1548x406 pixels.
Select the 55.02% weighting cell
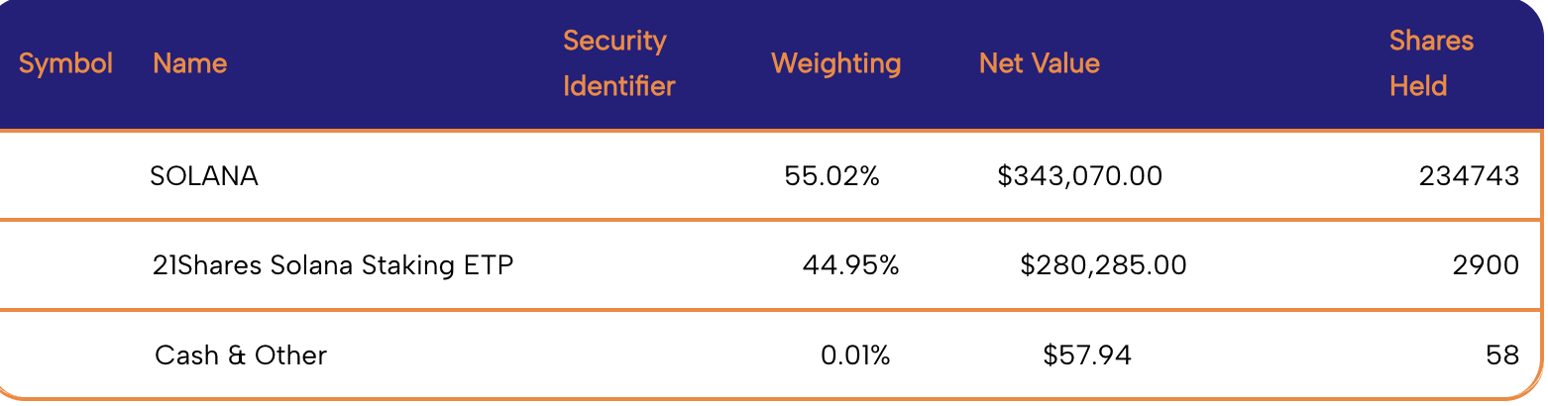[831, 176]
